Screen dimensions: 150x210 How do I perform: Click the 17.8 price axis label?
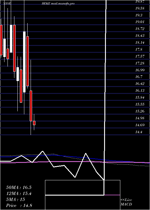(139, 49)
